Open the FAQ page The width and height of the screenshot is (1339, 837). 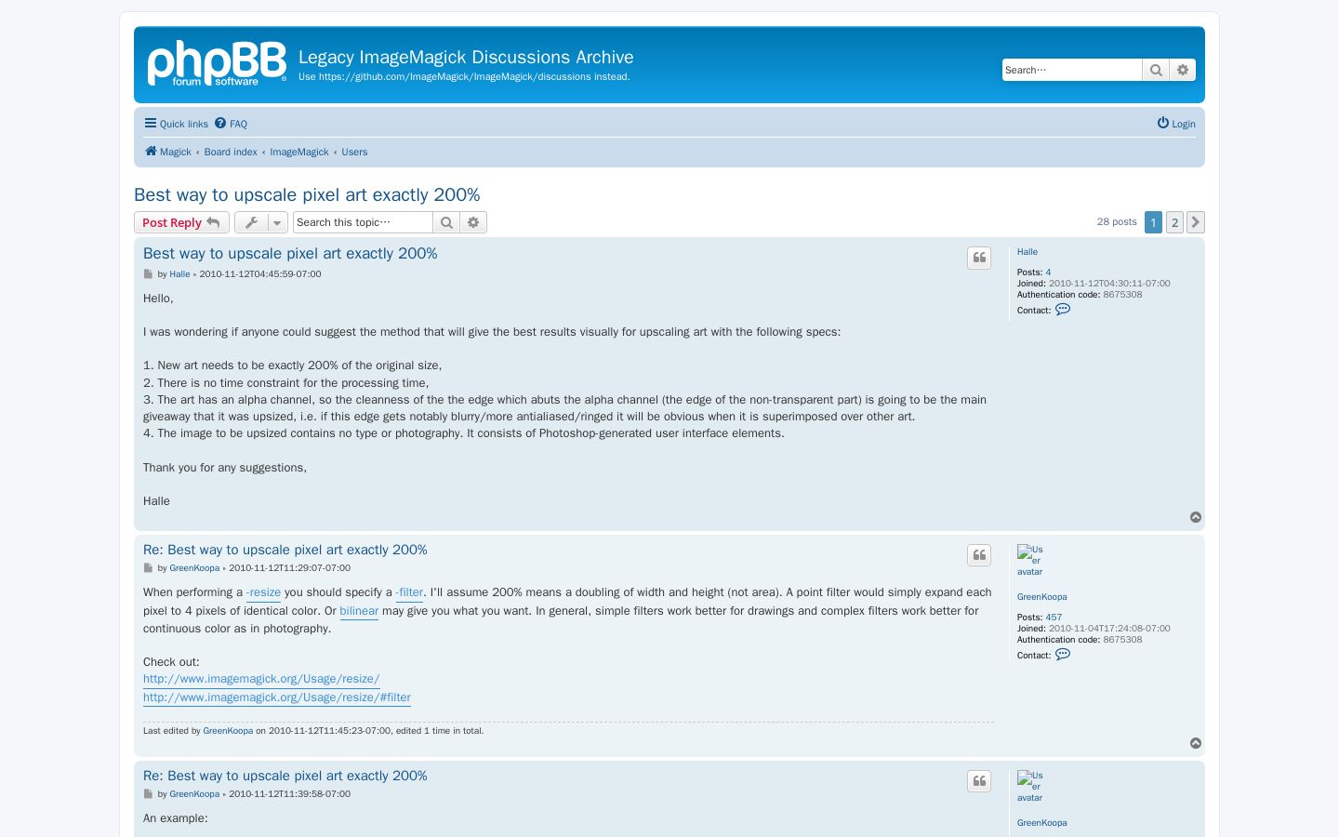pos(231,124)
